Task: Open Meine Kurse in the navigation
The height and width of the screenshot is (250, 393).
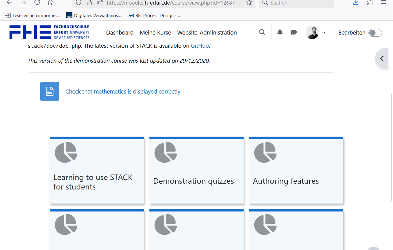Action: point(155,33)
